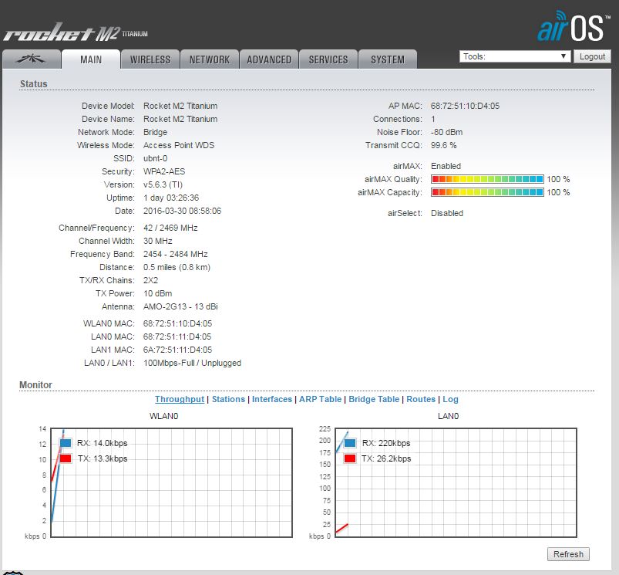This screenshot has width=619, height=575.
Task: Select the LAN0 MAC value 68:72:51:11:D4:05
Action: 177,337
